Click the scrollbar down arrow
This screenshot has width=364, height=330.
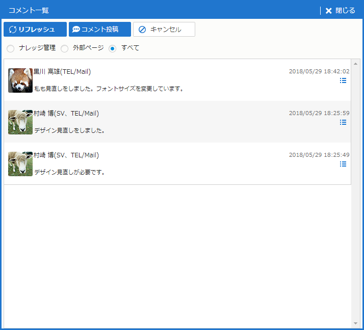(355, 323)
